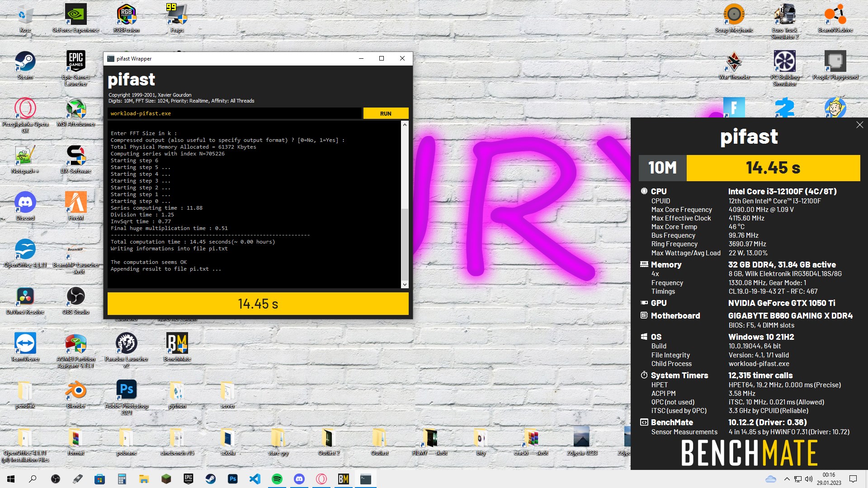The height and width of the screenshot is (488, 868).
Task: Open the Epic Games Launcher desktop icon
Action: pos(76,68)
